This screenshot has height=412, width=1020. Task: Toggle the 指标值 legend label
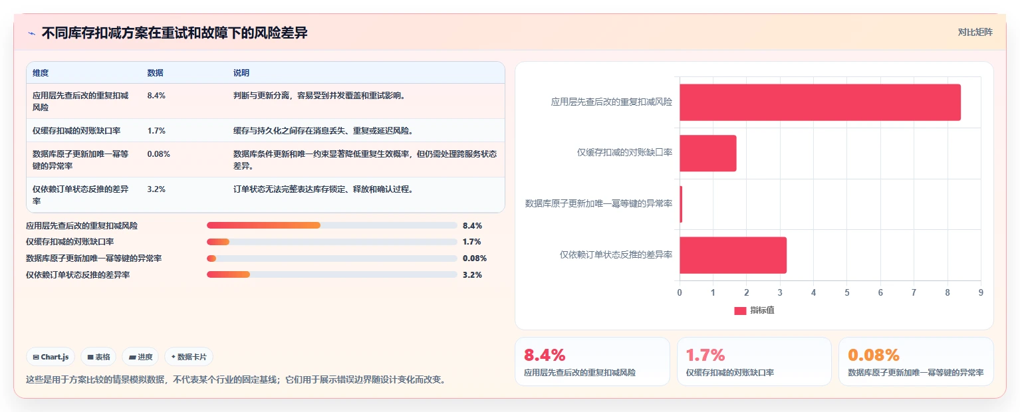[762, 310]
